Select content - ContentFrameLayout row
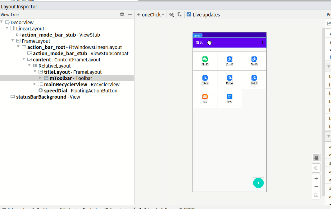Viewport: 331px width, 209px height. (x=67, y=60)
